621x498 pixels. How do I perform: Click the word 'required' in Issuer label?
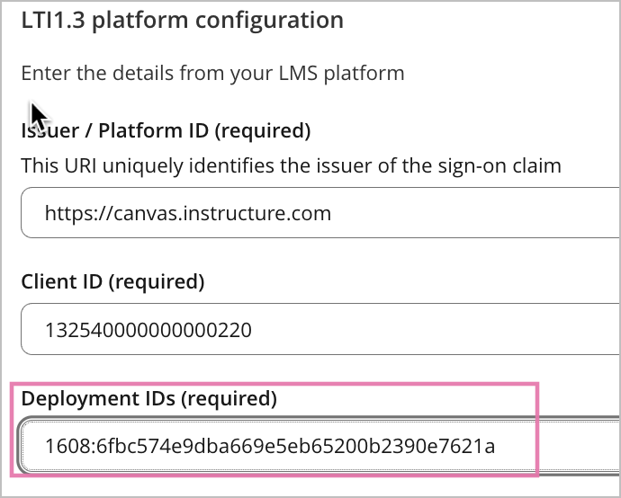263,130
